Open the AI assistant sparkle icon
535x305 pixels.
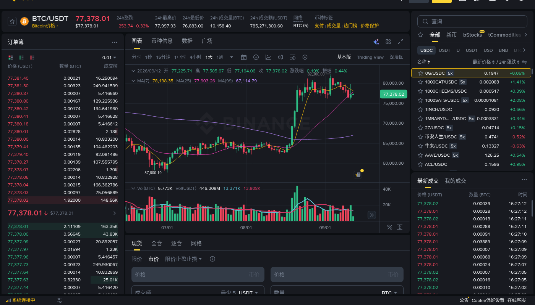(376, 42)
